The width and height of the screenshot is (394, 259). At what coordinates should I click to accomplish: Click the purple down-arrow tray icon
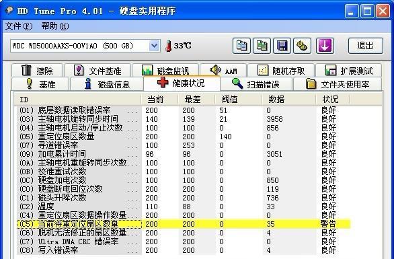point(325,46)
